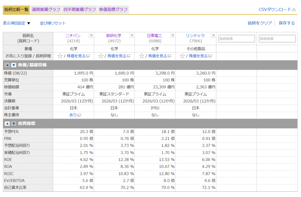Move 投資指標 section up
The image size is (301, 197).
(x=7, y=123)
